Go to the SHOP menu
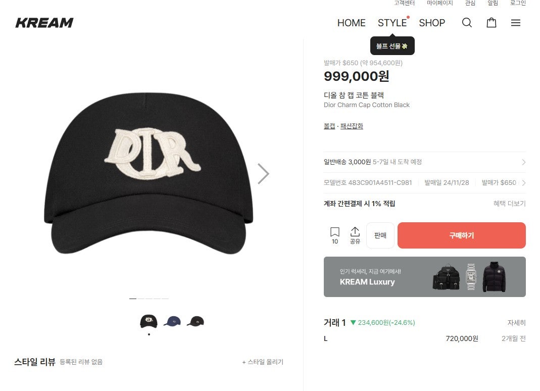The height and width of the screenshot is (391, 540). [x=432, y=23]
